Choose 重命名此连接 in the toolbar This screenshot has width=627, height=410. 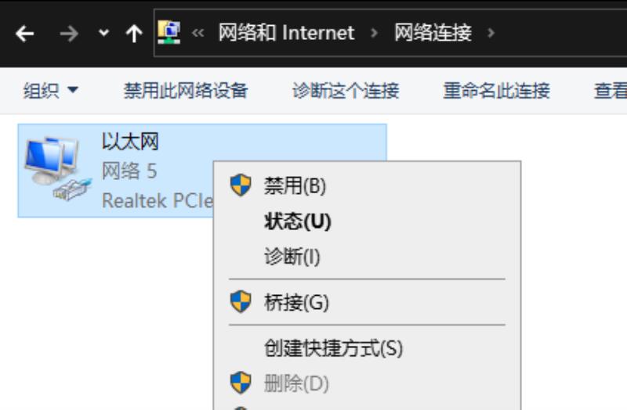(x=496, y=91)
